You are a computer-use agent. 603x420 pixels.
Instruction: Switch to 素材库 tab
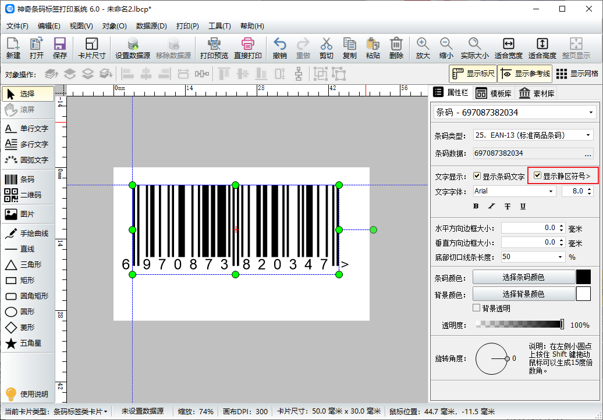coord(537,94)
